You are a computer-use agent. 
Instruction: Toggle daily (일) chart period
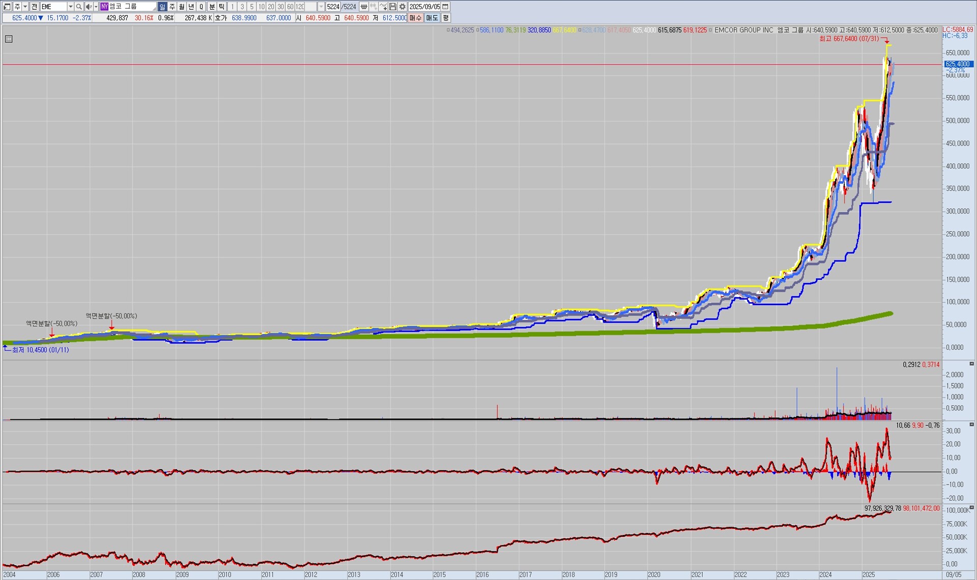[x=162, y=7]
